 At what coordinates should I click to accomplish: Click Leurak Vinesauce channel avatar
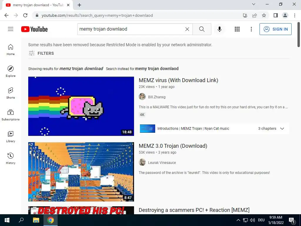(142, 162)
